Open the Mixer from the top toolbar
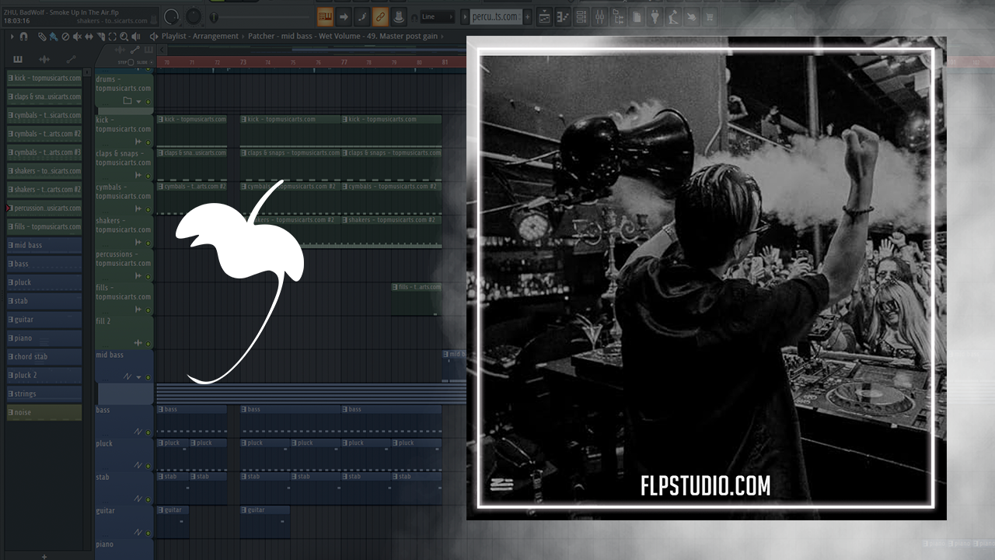Screen dimensions: 995x560 599,16
